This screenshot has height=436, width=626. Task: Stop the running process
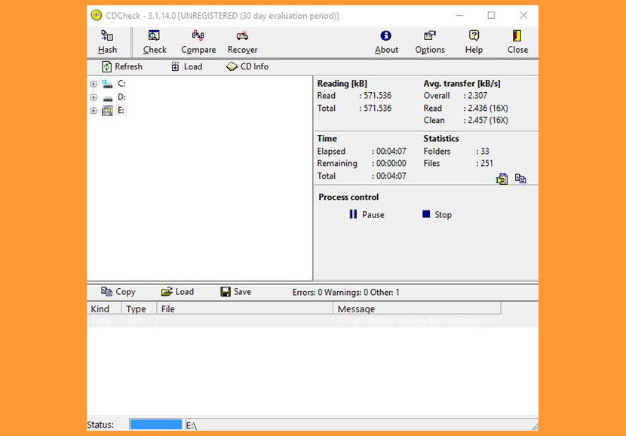(437, 214)
